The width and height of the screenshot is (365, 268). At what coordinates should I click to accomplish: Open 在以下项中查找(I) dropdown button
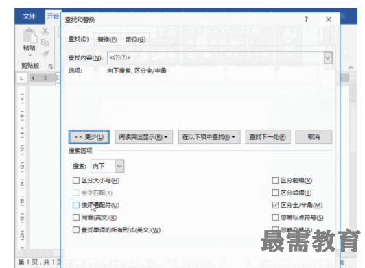point(209,137)
